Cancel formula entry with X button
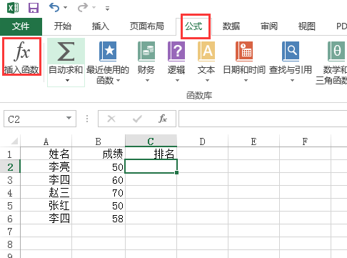This screenshot has width=347, height=258. pos(111,119)
